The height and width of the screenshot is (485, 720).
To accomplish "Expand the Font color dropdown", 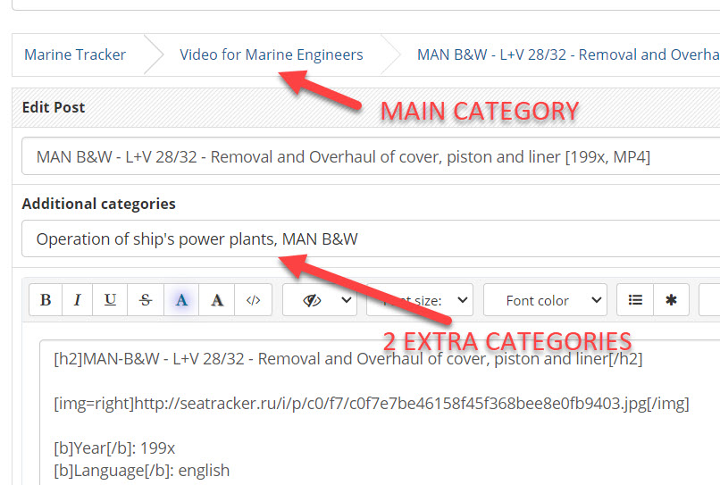I will coord(545,301).
